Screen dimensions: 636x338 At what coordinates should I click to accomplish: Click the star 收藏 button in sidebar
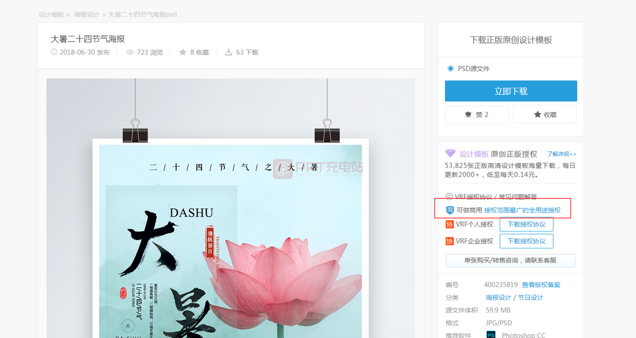[x=545, y=115]
